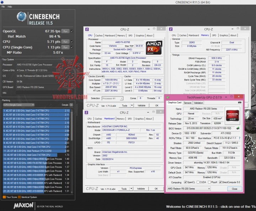Select the About tab in CPU-Z Memory window
This screenshot has width=256, height=211.
pyautogui.click(x=233, y=35)
